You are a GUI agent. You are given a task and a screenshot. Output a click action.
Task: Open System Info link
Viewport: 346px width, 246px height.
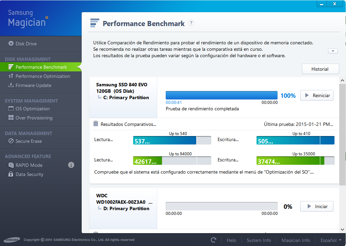[259, 240]
